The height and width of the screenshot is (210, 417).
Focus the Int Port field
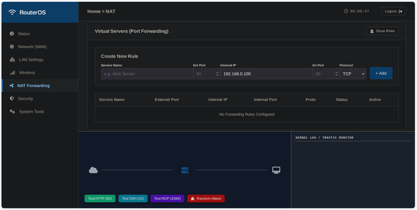[326, 74]
